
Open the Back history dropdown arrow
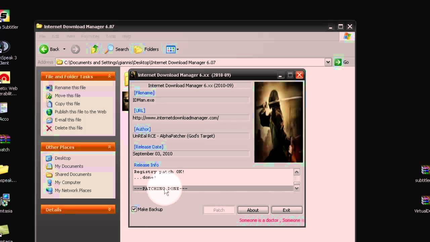point(64,49)
